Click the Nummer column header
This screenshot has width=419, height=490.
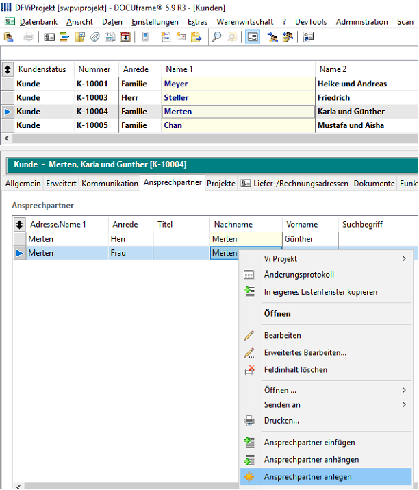pyautogui.click(x=96, y=69)
